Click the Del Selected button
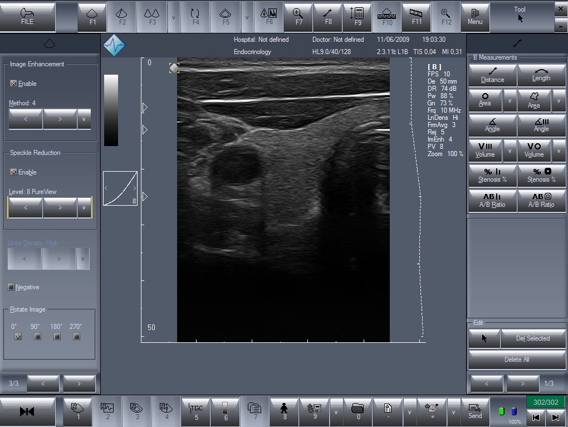The image size is (568, 427). click(533, 338)
